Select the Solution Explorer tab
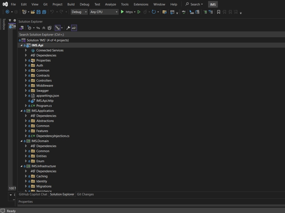 click(62, 194)
